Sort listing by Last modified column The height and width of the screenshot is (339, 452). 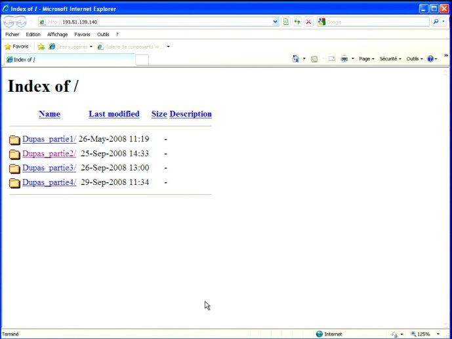point(114,114)
